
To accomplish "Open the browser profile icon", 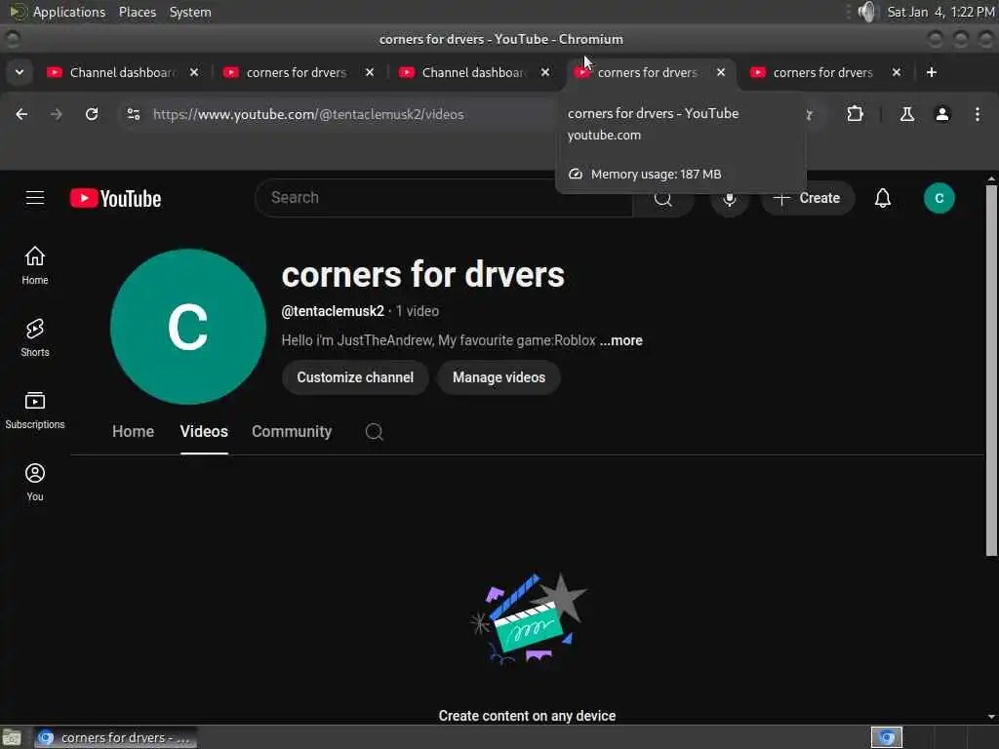I will [x=942, y=114].
